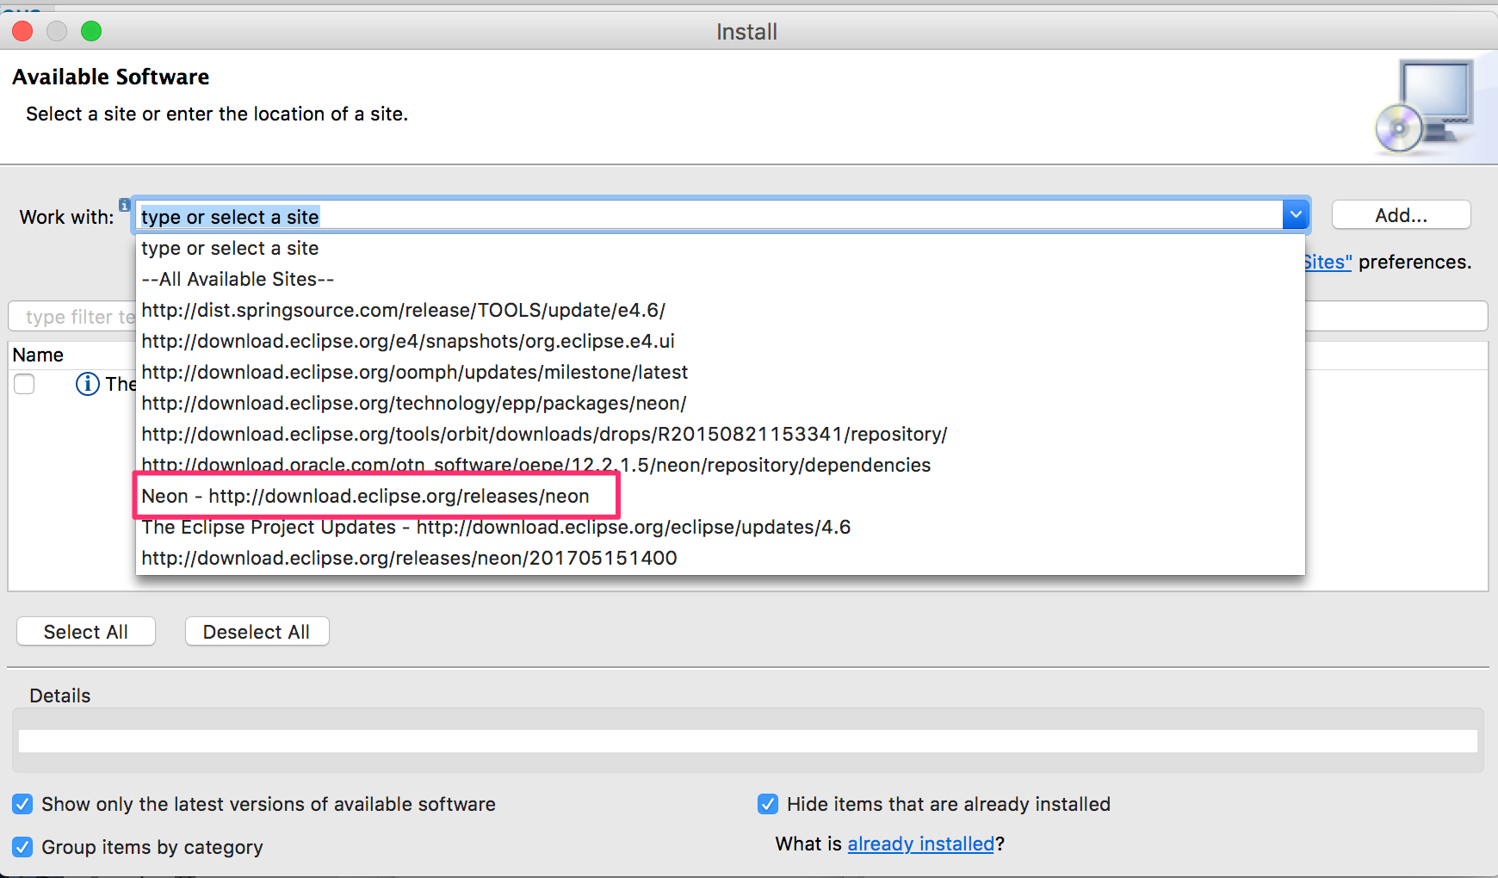
Task: Open the Sites preferences link
Action: point(1328,262)
